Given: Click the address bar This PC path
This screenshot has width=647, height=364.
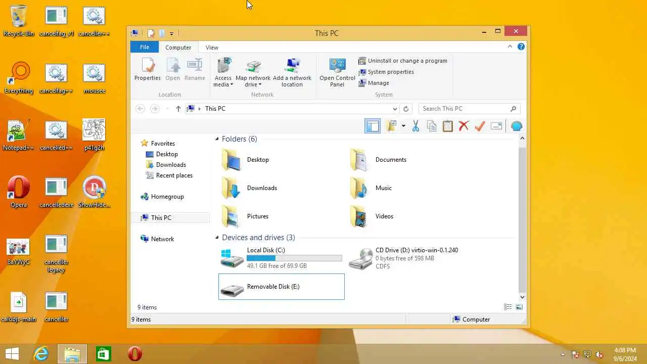Looking at the screenshot, I should pos(215,109).
